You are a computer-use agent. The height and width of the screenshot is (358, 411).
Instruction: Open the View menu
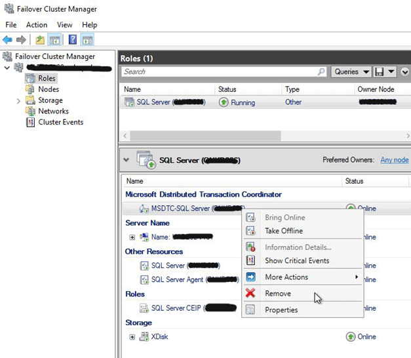pos(64,25)
